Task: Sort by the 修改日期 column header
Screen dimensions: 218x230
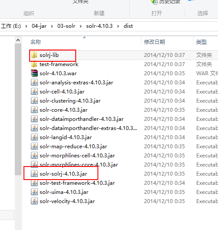Action: point(154,42)
